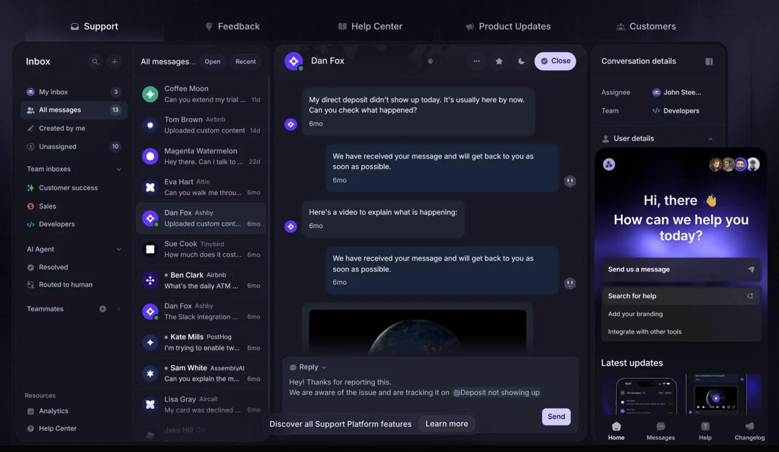Send the reply message
The image size is (779, 452).
click(556, 416)
